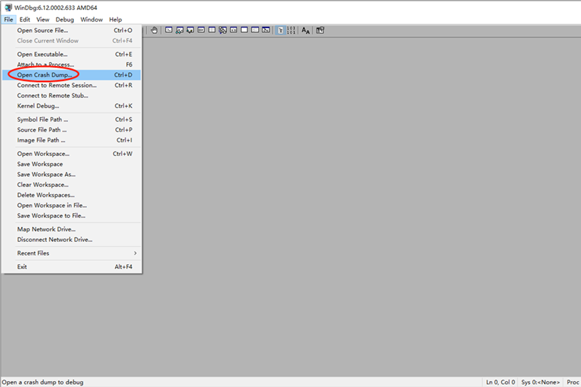This screenshot has height=387, width=581.
Task: Select Open Crash Dump... menu entry
Action: click(x=44, y=75)
